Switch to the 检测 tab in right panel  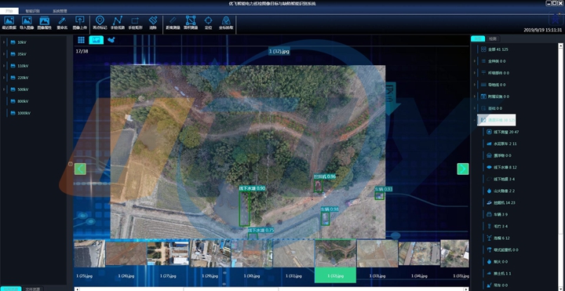(x=492, y=39)
